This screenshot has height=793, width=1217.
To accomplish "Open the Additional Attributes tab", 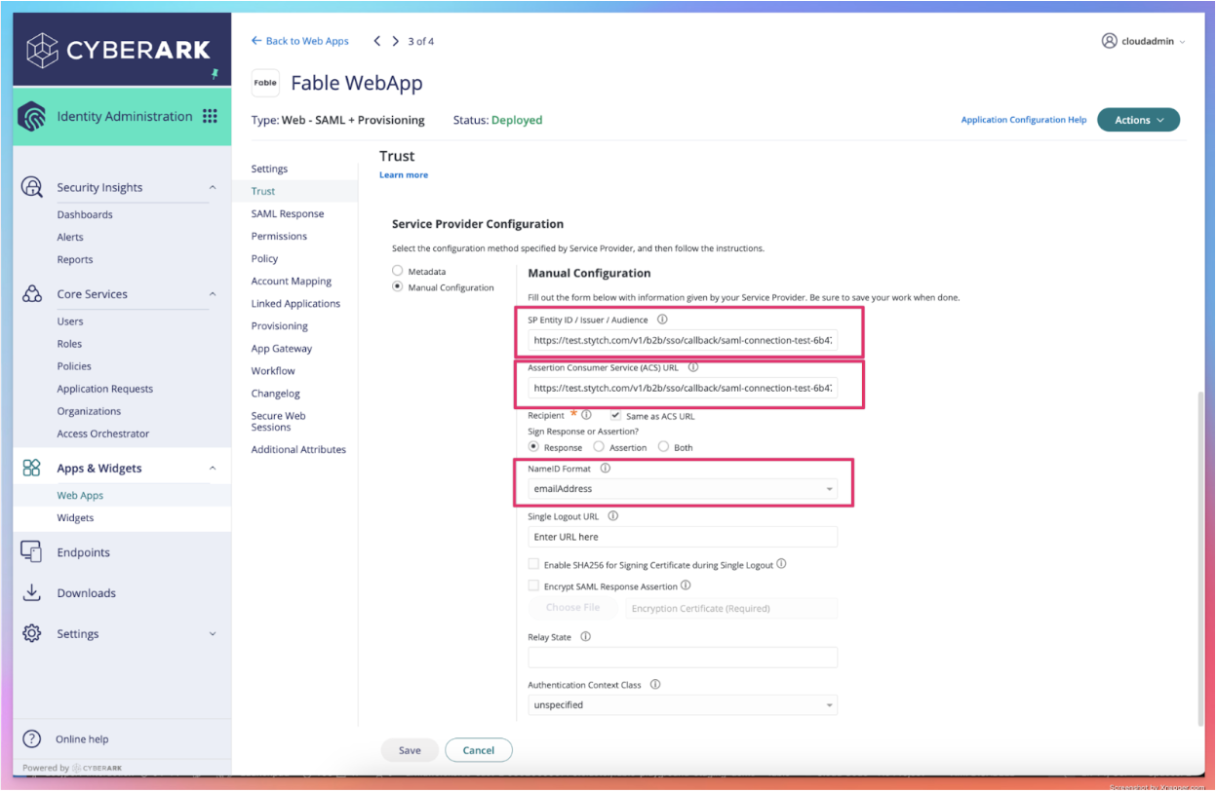I will pyautogui.click(x=298, y=449).
